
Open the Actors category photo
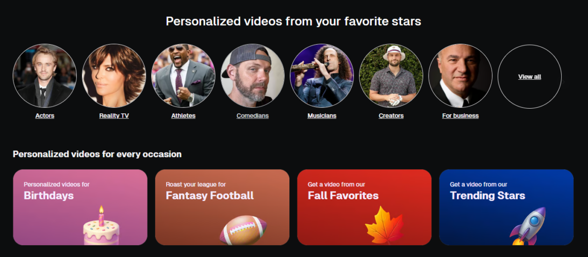[x=45, y=76]
